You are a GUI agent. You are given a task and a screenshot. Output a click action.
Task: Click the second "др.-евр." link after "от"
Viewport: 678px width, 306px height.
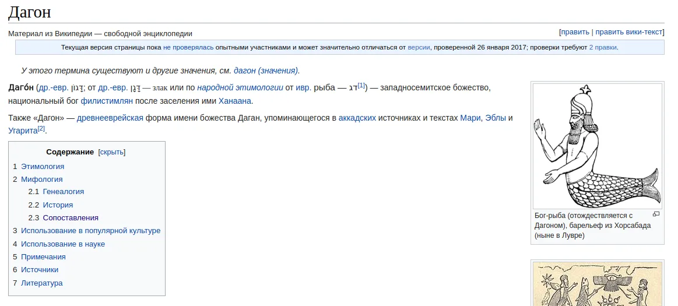pos(113,88)
